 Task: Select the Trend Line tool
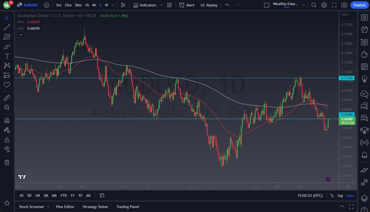(7, 27)
